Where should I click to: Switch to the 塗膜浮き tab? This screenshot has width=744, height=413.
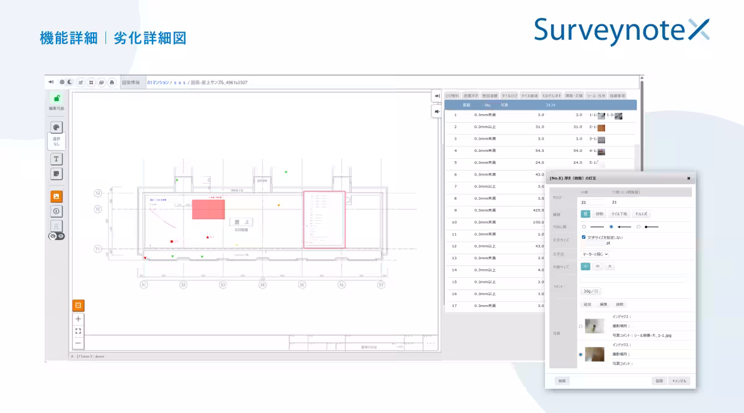471,96
